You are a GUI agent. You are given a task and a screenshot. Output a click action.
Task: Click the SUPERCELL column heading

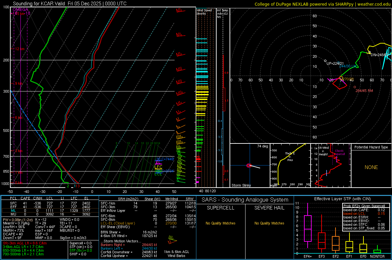point(221,208)
